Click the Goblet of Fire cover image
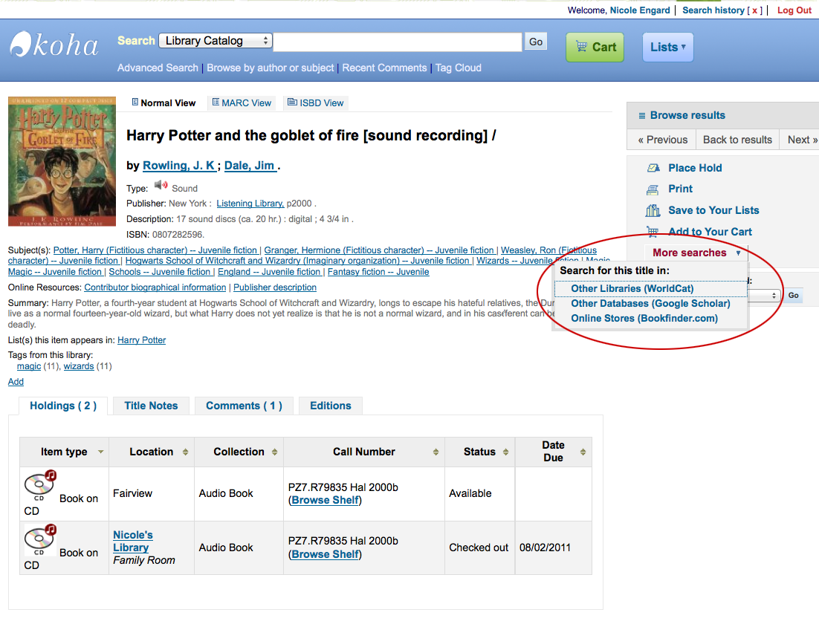Viewport: 819px width, 624px height. (x=62, y=161)
